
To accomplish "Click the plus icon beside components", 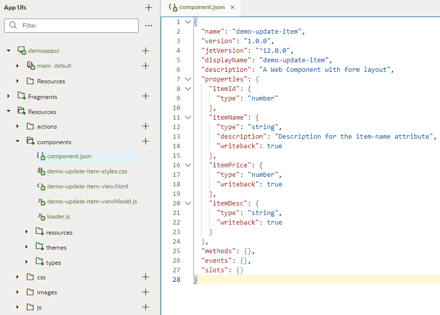I will click(x=146, y=141).
